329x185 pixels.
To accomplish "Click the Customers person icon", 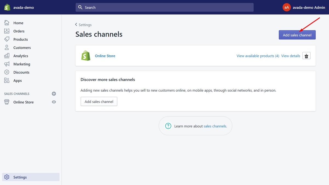I will pyautogui.click(x=7, y=48).
